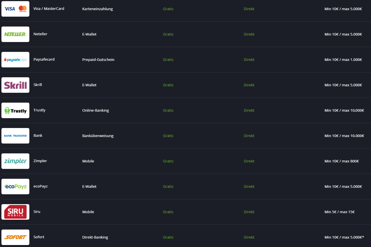
Task: Click Direkt processing time for Siru
Action: [x=249, y=212]
